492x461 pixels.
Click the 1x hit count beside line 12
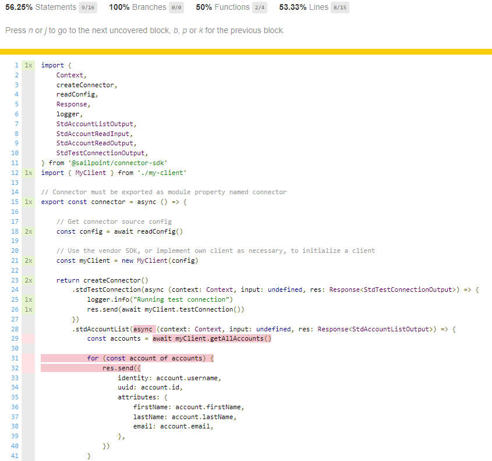coord(28,173)
